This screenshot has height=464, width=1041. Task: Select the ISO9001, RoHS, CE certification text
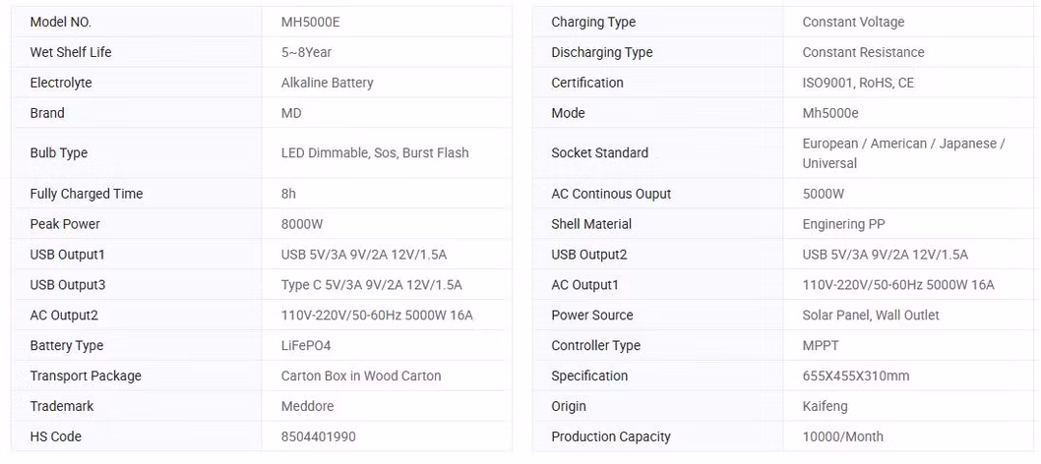pyautogui.click(x=858, y=83)
